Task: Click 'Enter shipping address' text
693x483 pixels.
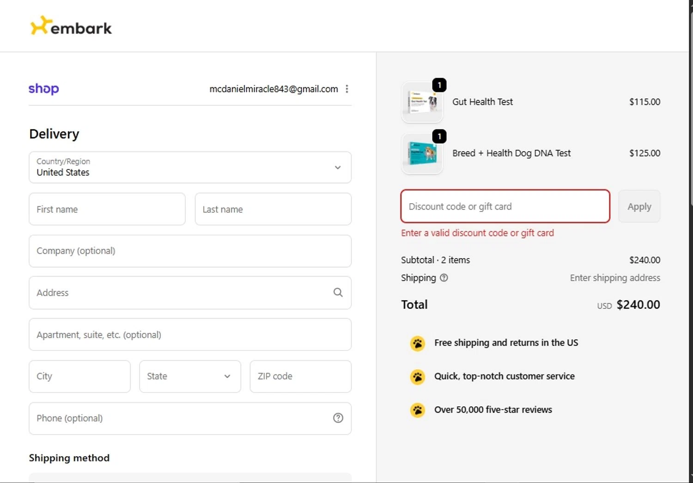Action: point(615,278)
